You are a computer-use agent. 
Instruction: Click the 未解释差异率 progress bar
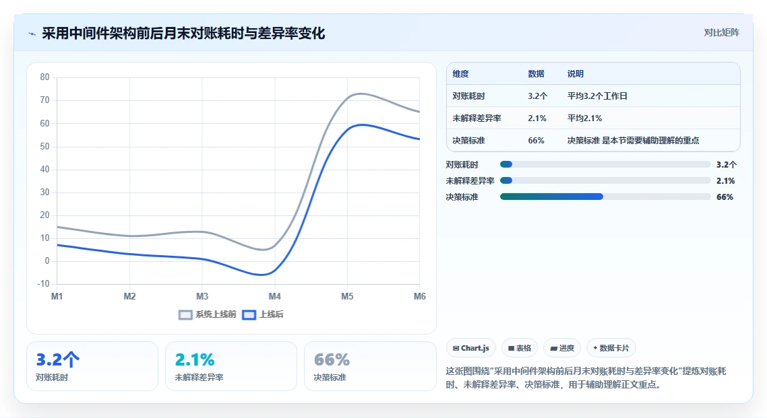click(605, 180)
